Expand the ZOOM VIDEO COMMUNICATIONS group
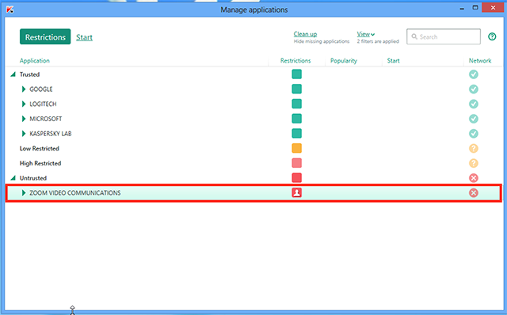Image resolution: width=507 pixels, height=315 pixels. point(23,193)
